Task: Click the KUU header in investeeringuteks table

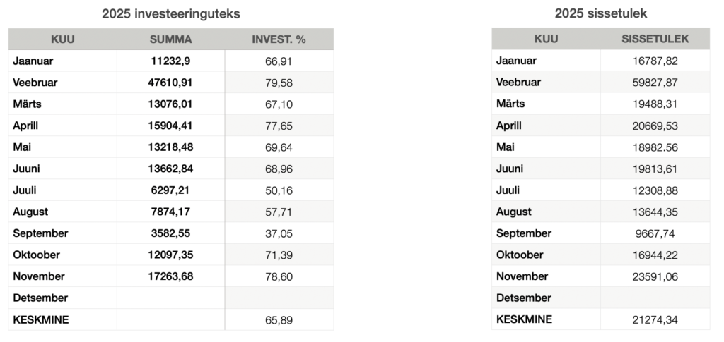Action: tap(62, 39)
